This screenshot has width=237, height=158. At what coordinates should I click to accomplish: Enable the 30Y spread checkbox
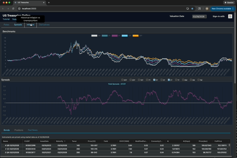click(123, 80)
